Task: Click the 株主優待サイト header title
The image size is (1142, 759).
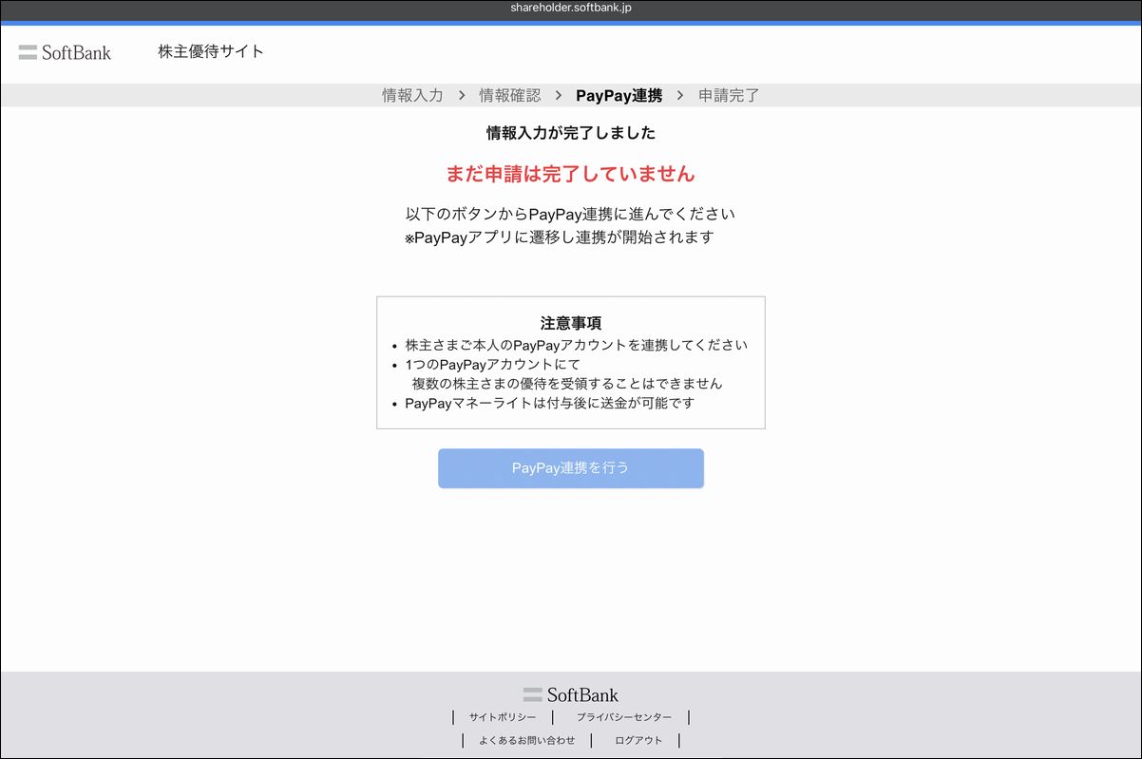Action: pyautogui.click(x=211, y=51)
